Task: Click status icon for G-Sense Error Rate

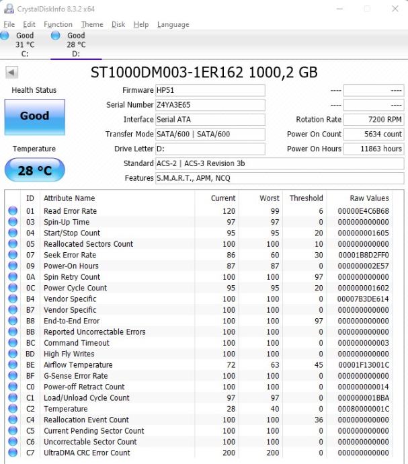Action: tap(13, 375)
